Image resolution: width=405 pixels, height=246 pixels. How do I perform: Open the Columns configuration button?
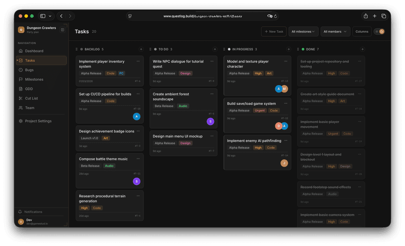361,31
